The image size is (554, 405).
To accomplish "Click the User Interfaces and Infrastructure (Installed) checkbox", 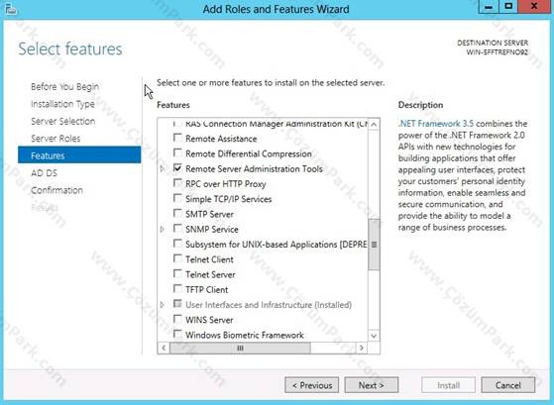I will coord(177,304).
